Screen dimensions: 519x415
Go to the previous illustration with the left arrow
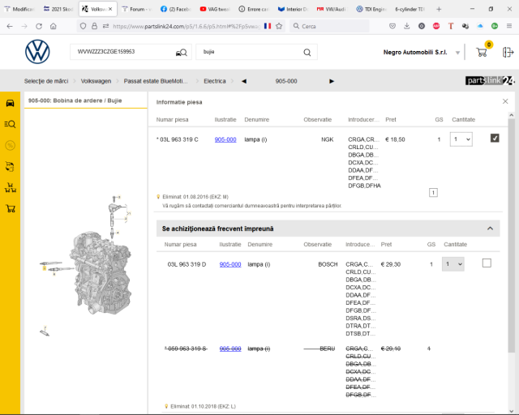[244, 81]
